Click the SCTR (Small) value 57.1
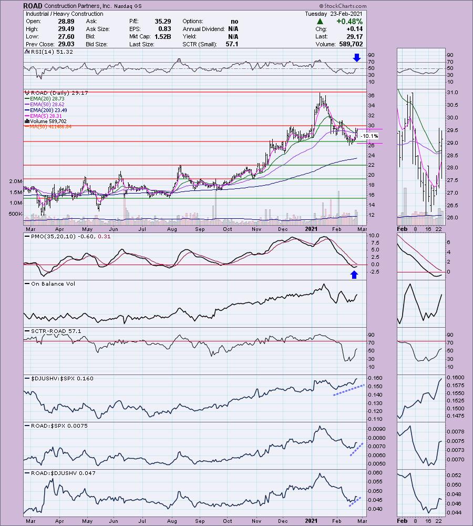This screenshot has height=526, width=473. (x=232, y=44)
